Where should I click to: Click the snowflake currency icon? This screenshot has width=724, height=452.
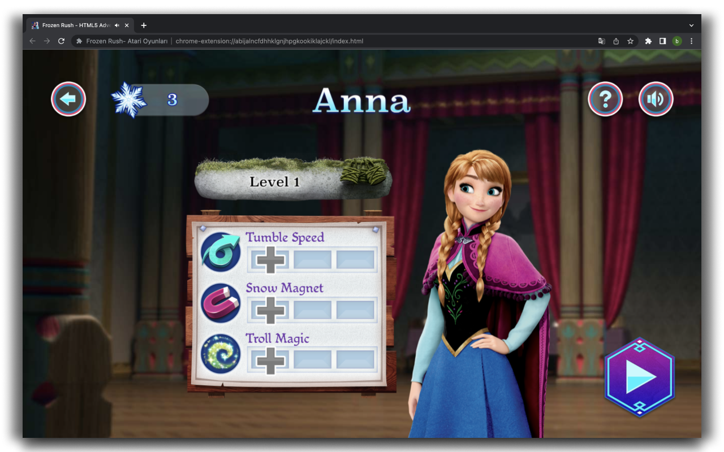coord(129,99)
